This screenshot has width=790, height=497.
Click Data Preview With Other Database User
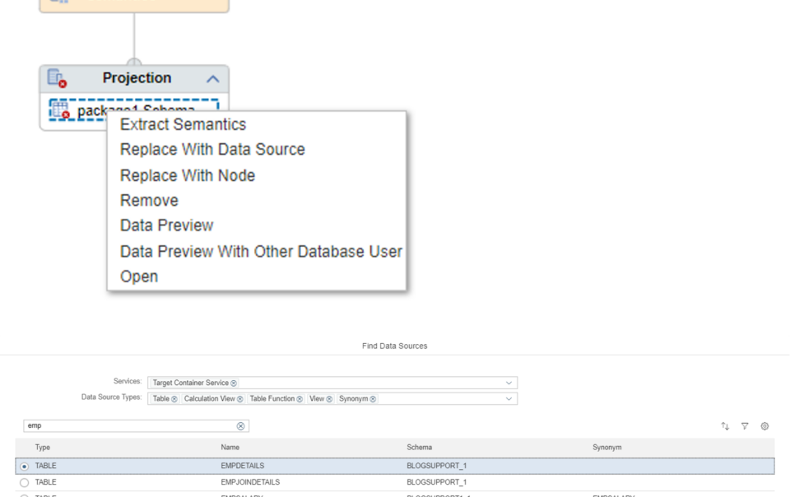pos(261,252)
